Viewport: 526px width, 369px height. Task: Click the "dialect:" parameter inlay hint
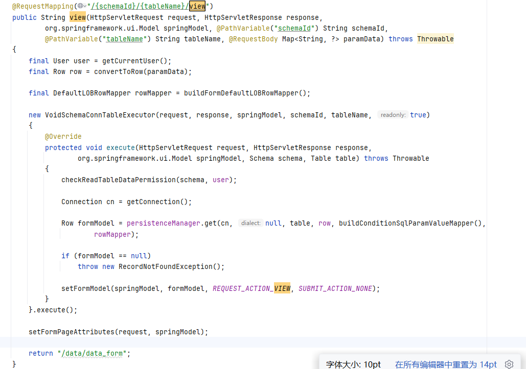[x=250, y=223]
